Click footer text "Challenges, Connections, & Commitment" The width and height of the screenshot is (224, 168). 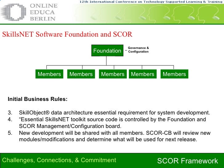coord(59,160)
